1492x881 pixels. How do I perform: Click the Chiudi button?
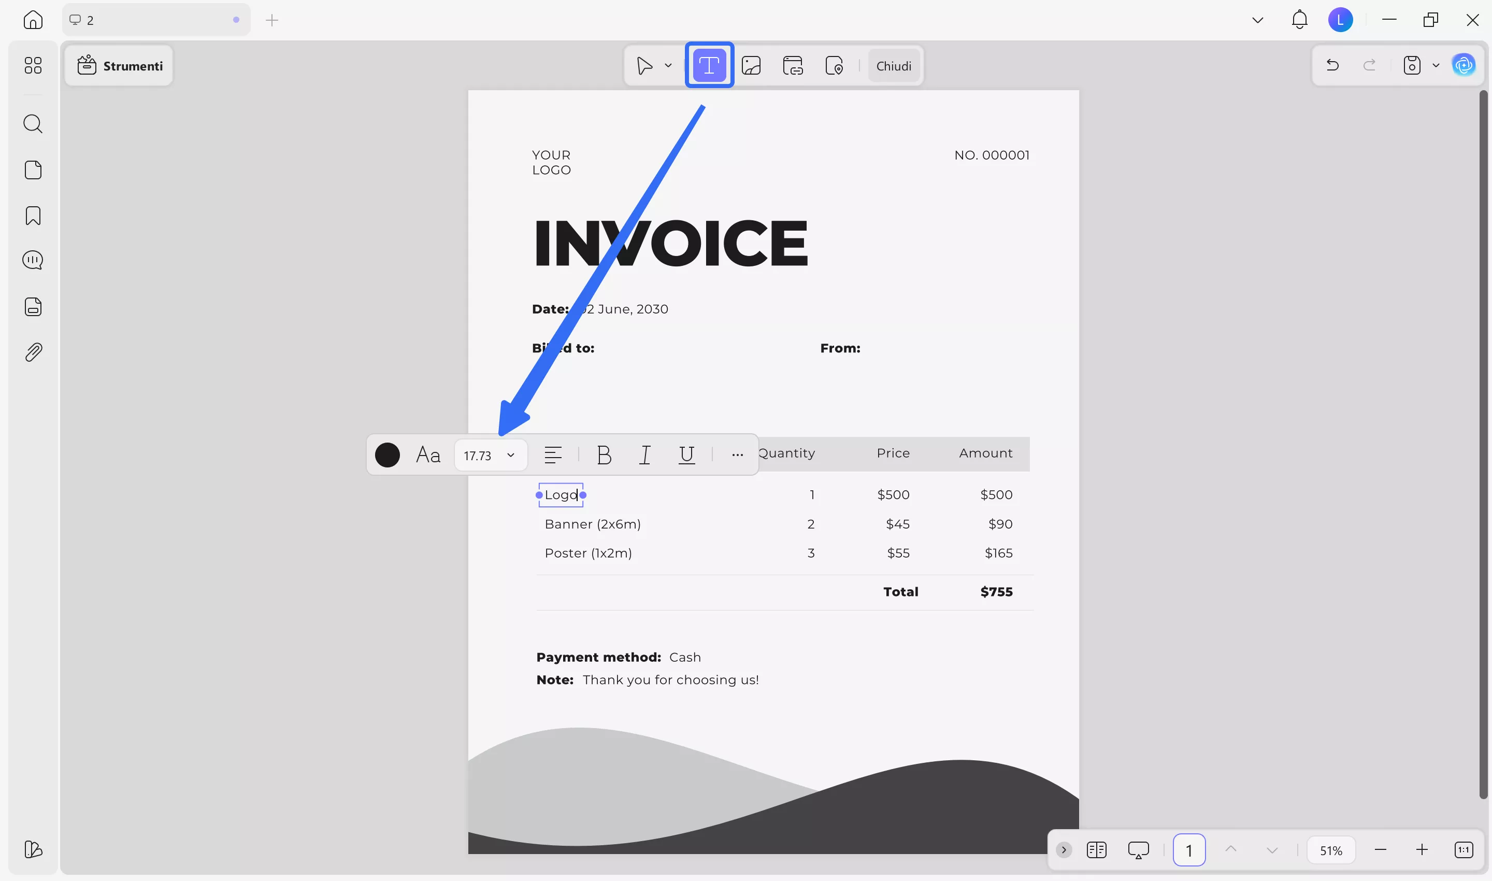click(893, 66)
